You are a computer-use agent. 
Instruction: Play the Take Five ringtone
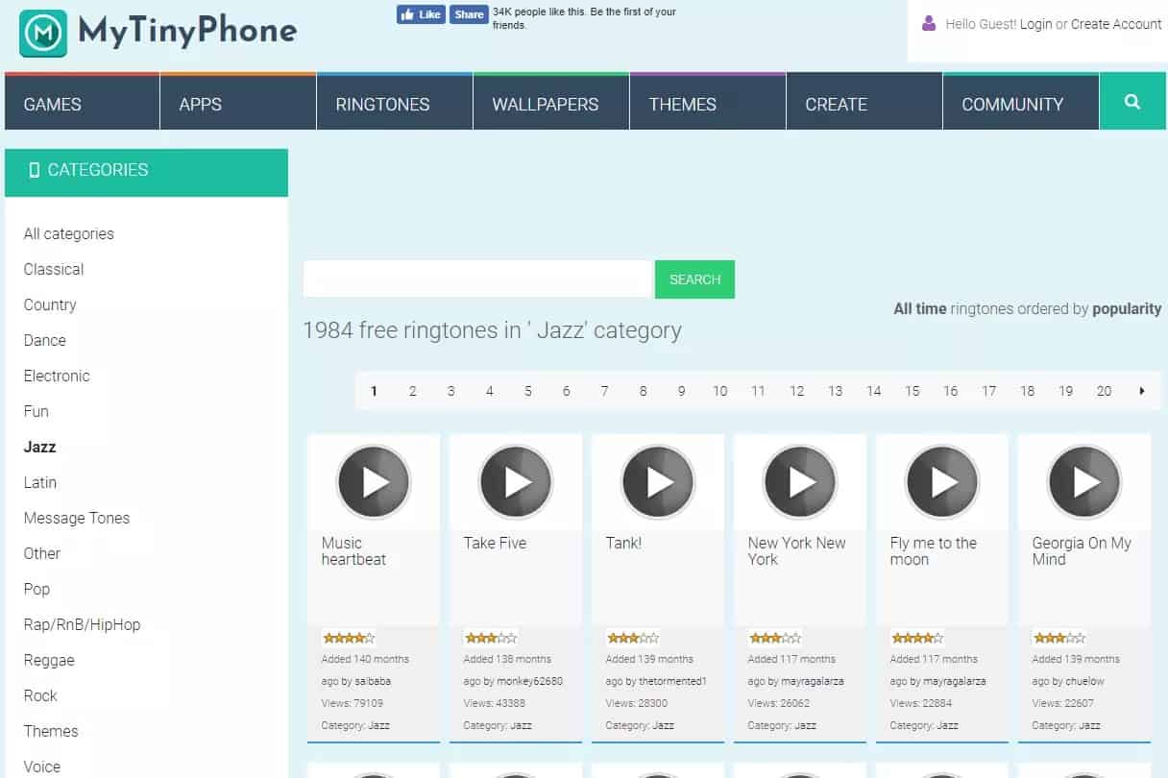tap(516, 482)
